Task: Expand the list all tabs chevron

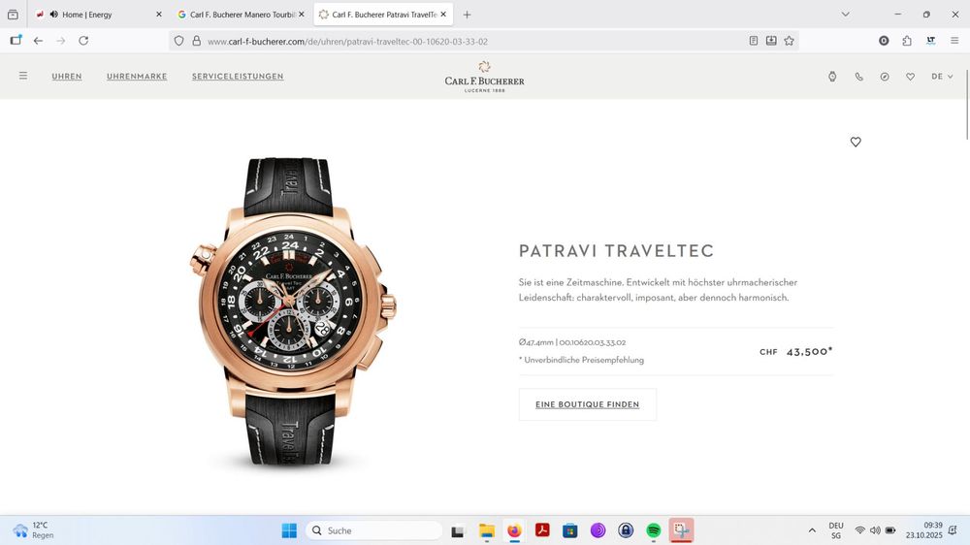Action: (845, 15)
